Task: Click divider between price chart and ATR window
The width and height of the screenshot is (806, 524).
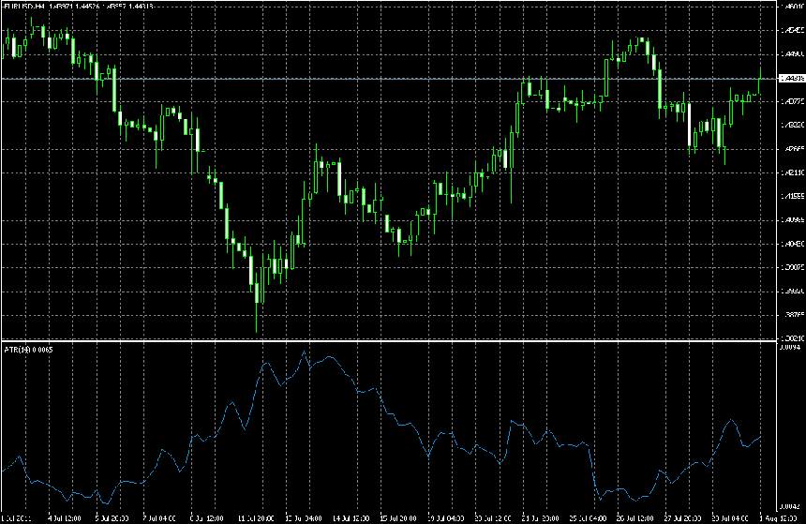Action: click(x=375, y=340)
